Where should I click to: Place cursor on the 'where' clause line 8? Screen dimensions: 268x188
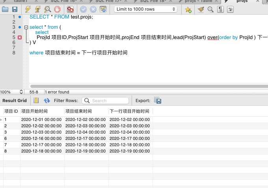[78, 53]
